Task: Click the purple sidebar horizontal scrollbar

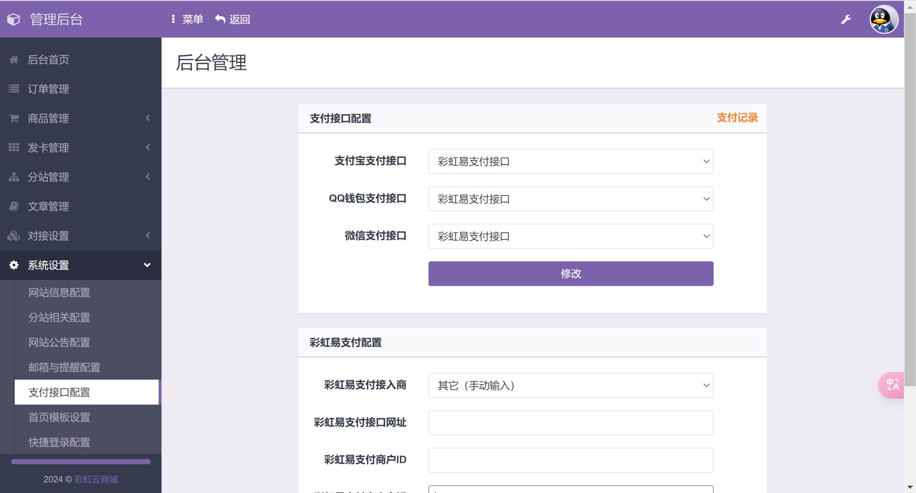Action: pyautogui.click(x=81, y=462)
